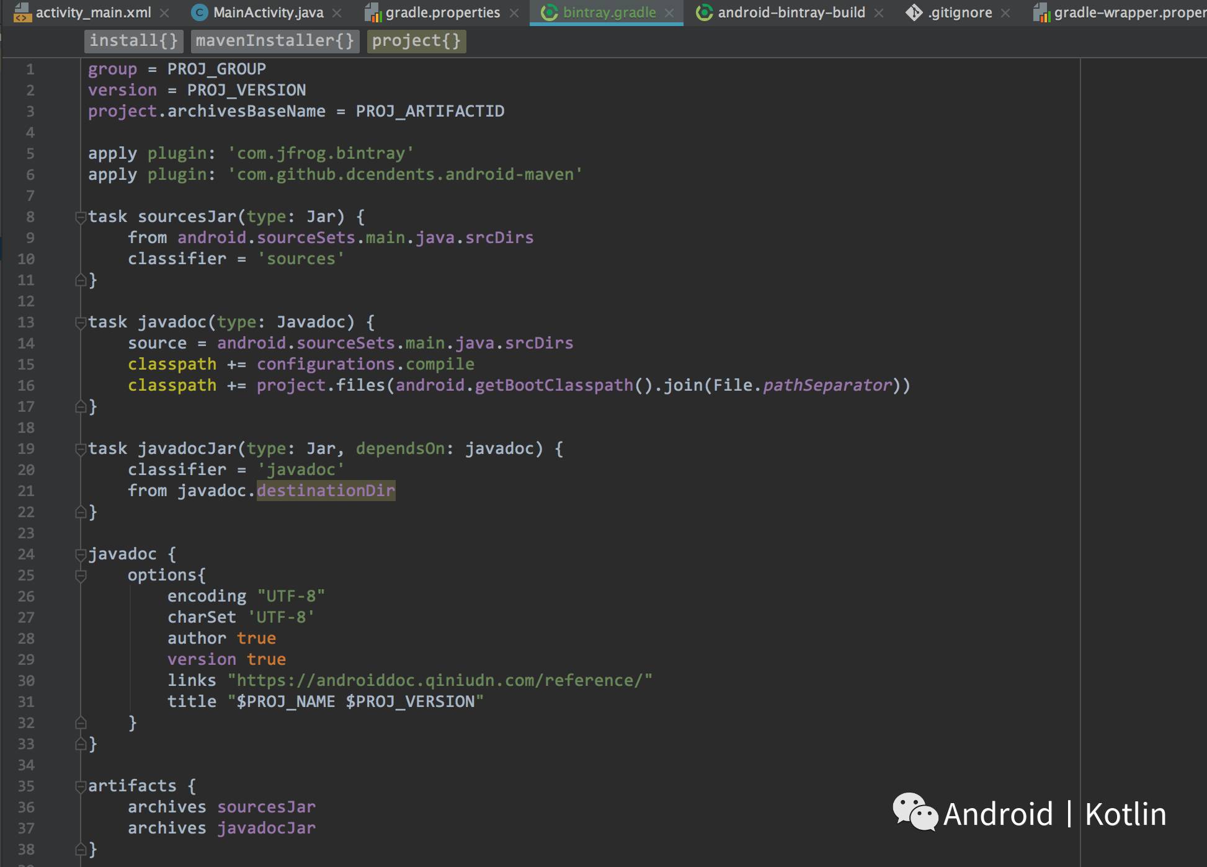The height and width of the screenshot is (867, 1207).
Task: Close the .gitignore tab
Action: click(1006, 13)
